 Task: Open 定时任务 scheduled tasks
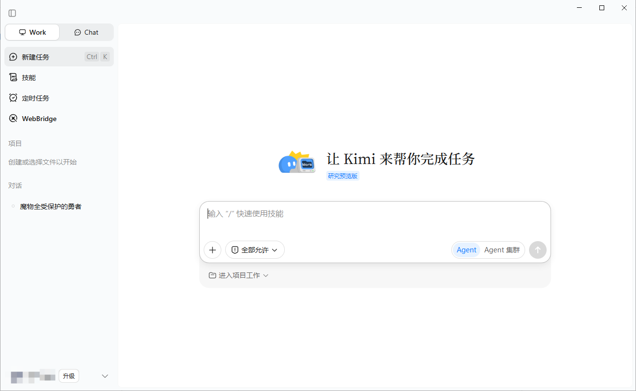click(59, 98)
